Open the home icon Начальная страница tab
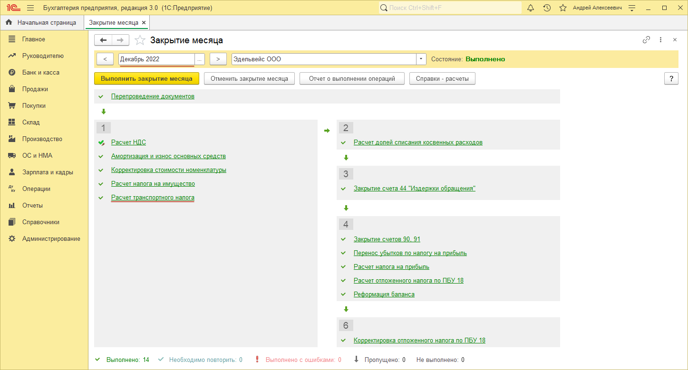The height and width of the screenshot is (370, 688). pos(41,22)
